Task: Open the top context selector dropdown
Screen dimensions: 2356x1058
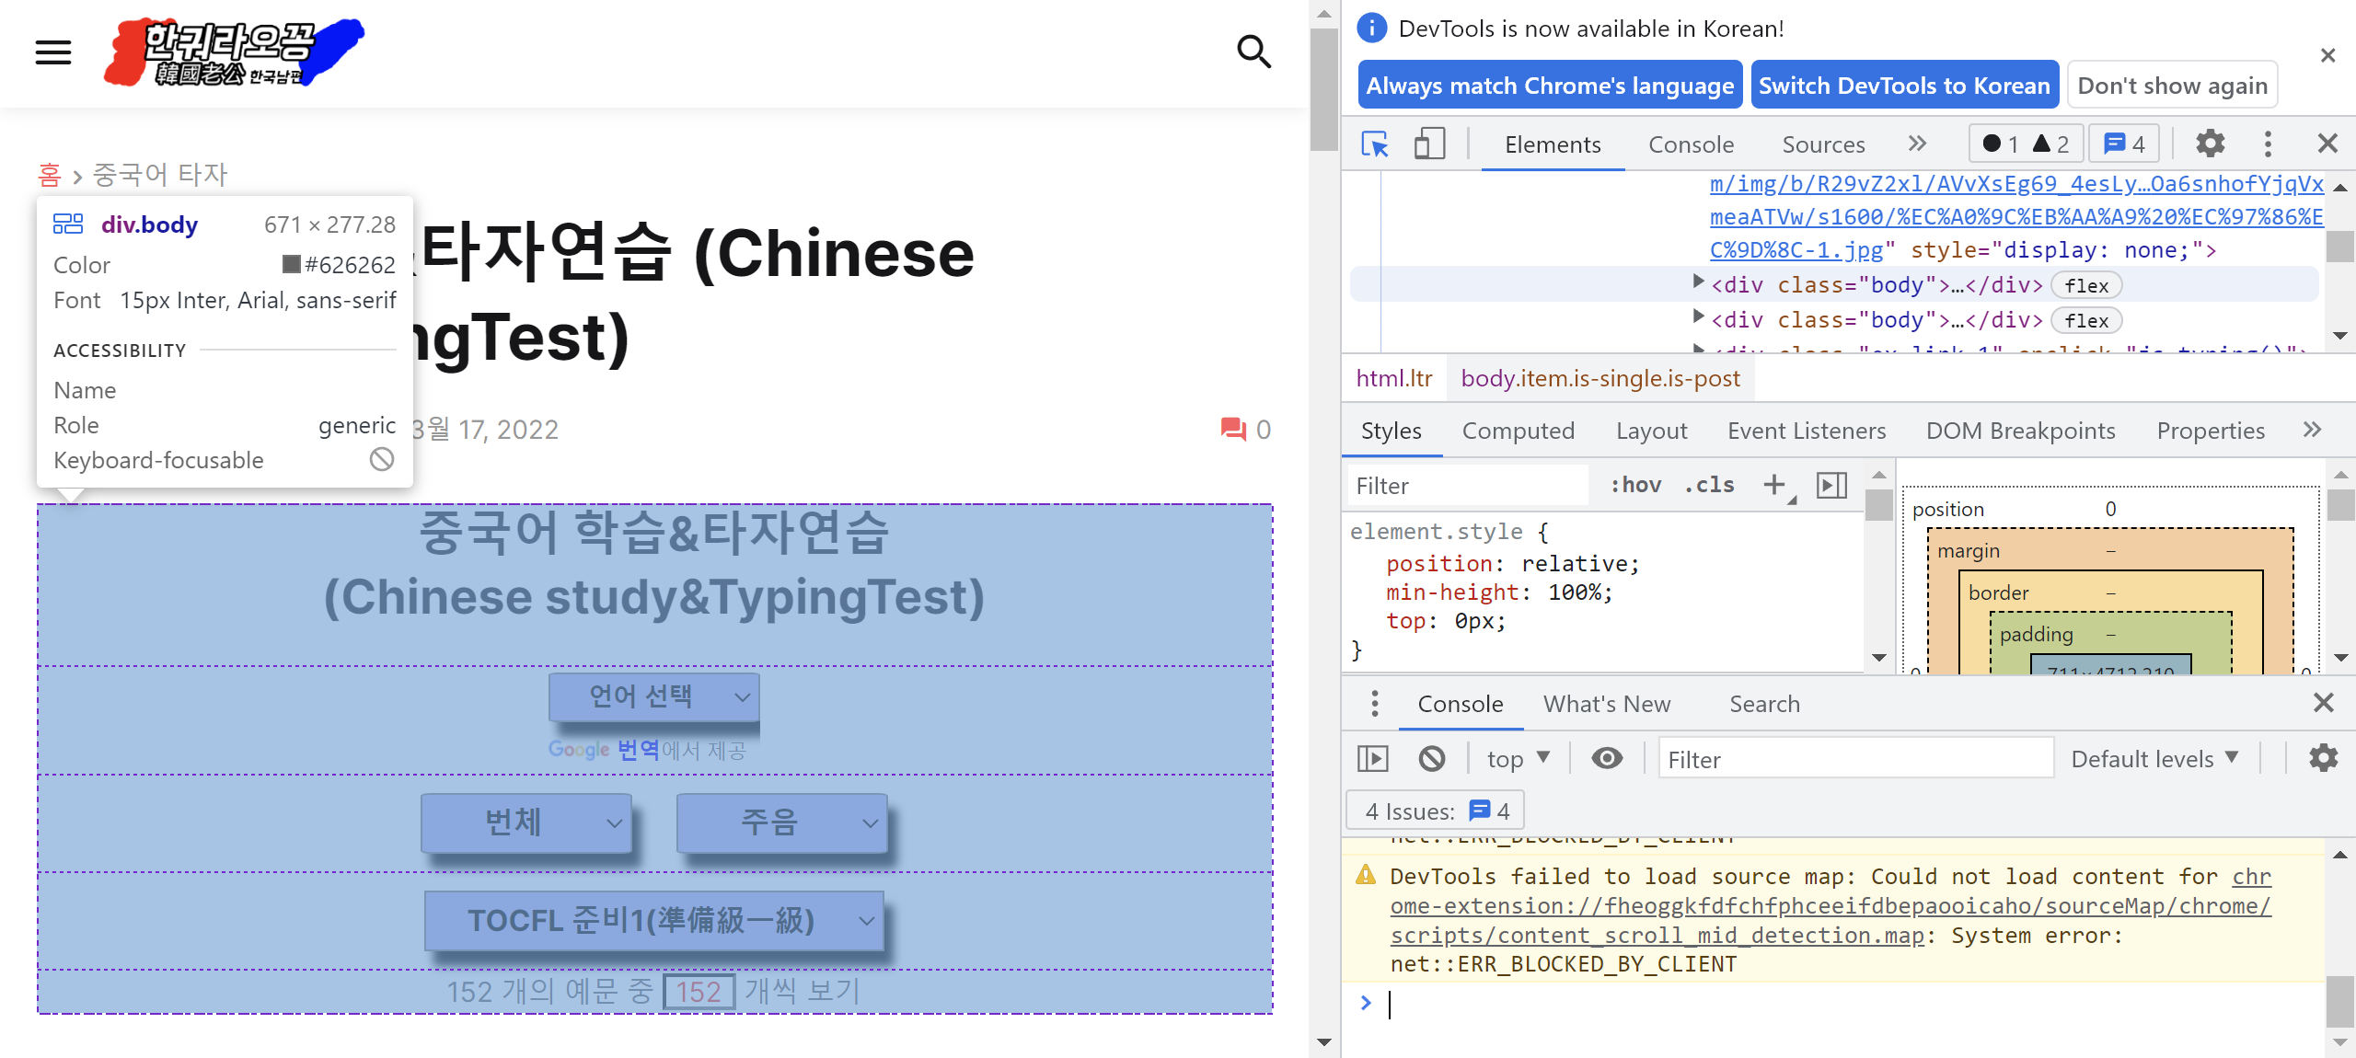Action: [1518, 758]
